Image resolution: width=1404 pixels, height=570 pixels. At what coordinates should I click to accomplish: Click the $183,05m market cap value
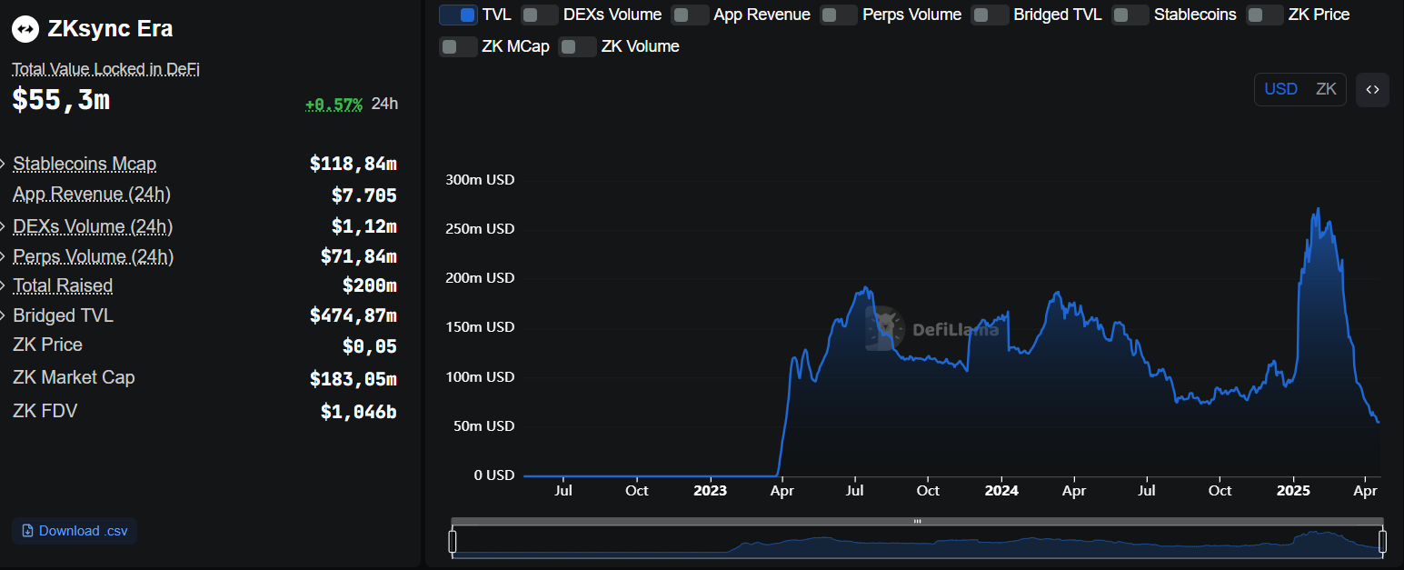coord(353,378)
